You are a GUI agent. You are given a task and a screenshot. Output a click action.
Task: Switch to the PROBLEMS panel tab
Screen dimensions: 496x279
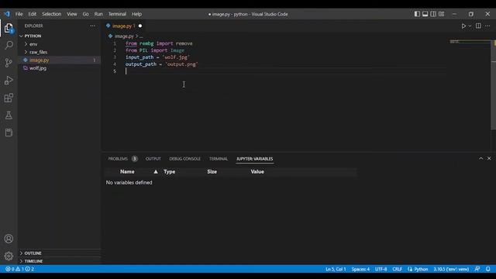point(122,159)
